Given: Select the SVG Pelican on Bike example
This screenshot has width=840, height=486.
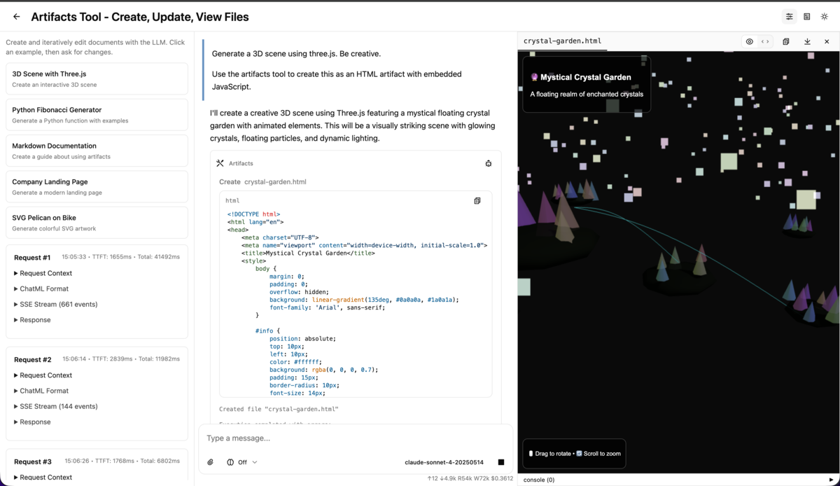Looking at the screenshot, I should [97, 222].
